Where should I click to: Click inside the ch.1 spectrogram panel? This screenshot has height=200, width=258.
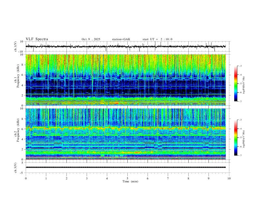[125, 80]
